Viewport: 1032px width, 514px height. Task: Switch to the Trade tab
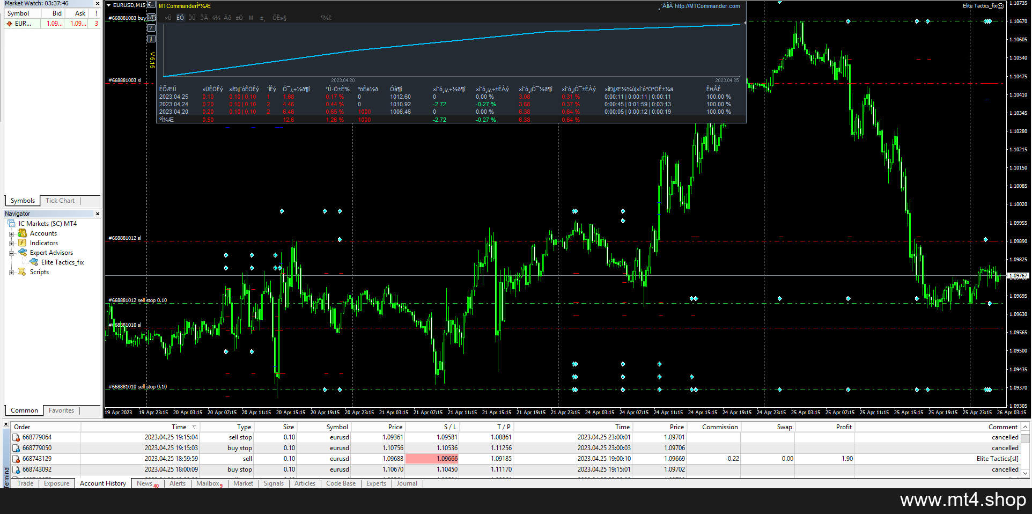(x=25, y=483)
